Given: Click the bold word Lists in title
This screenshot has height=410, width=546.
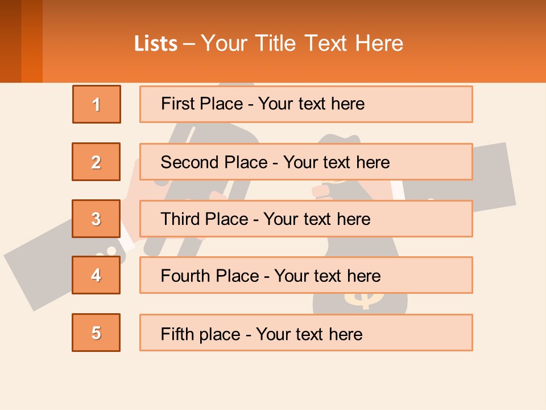Looking at the screenshot, I should [x=156, y=44].
